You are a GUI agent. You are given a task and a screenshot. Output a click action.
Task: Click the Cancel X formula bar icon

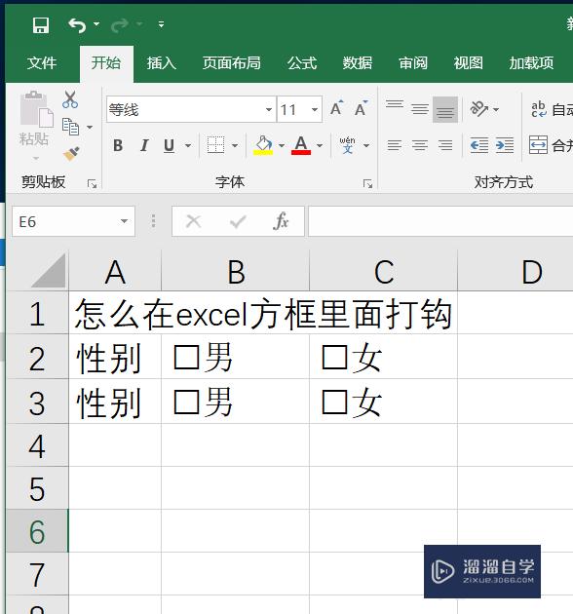(x=194, y=221)
